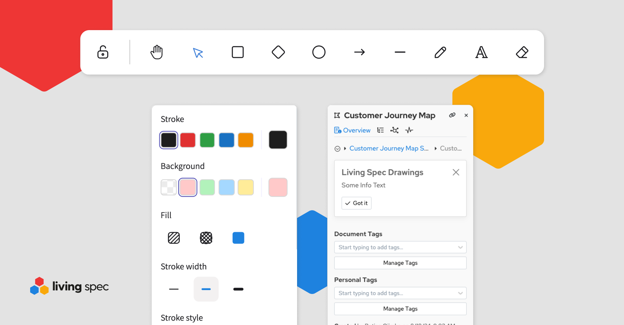The width and height of the screenshot is (624, 325).
Task: Click the Got it button
Action: pyautogui.click(x=356, y=203)
